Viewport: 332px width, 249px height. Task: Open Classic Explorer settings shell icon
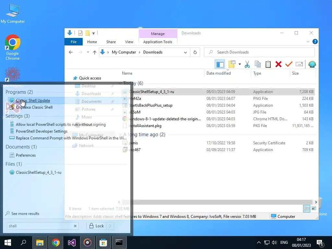tap(312, 65)
